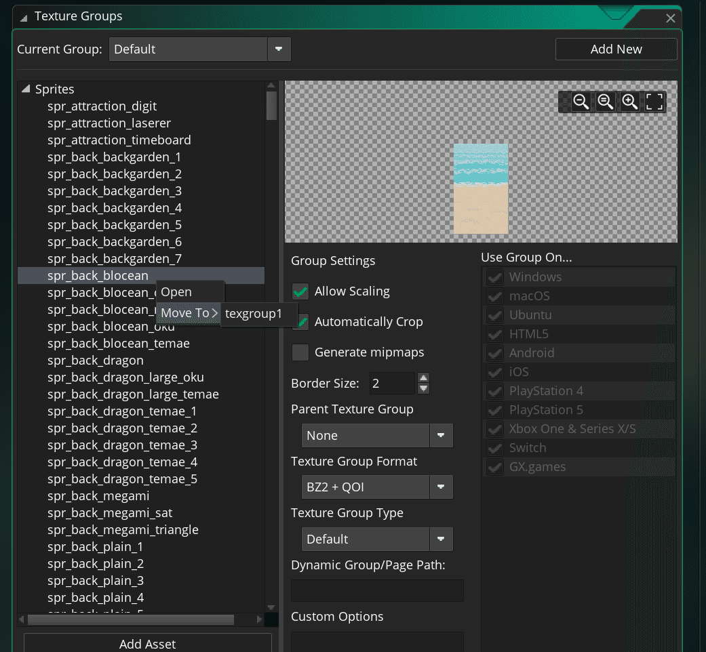Click the Dynamic Group/Page Path field
Image resolution: width=706 pixels, height=652 pixels.
(x=376, y=590)
